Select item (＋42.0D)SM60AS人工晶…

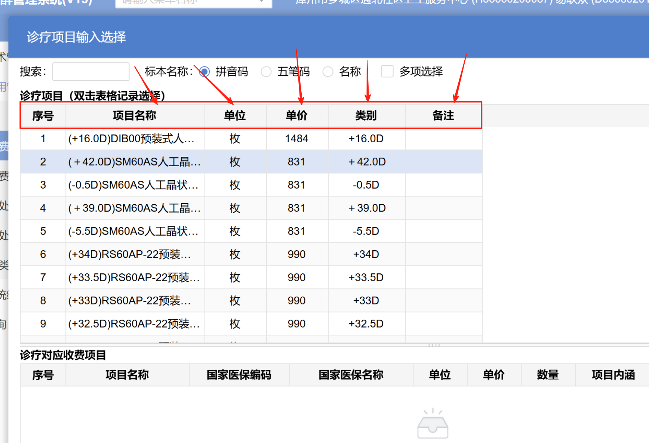click(135, 162)
